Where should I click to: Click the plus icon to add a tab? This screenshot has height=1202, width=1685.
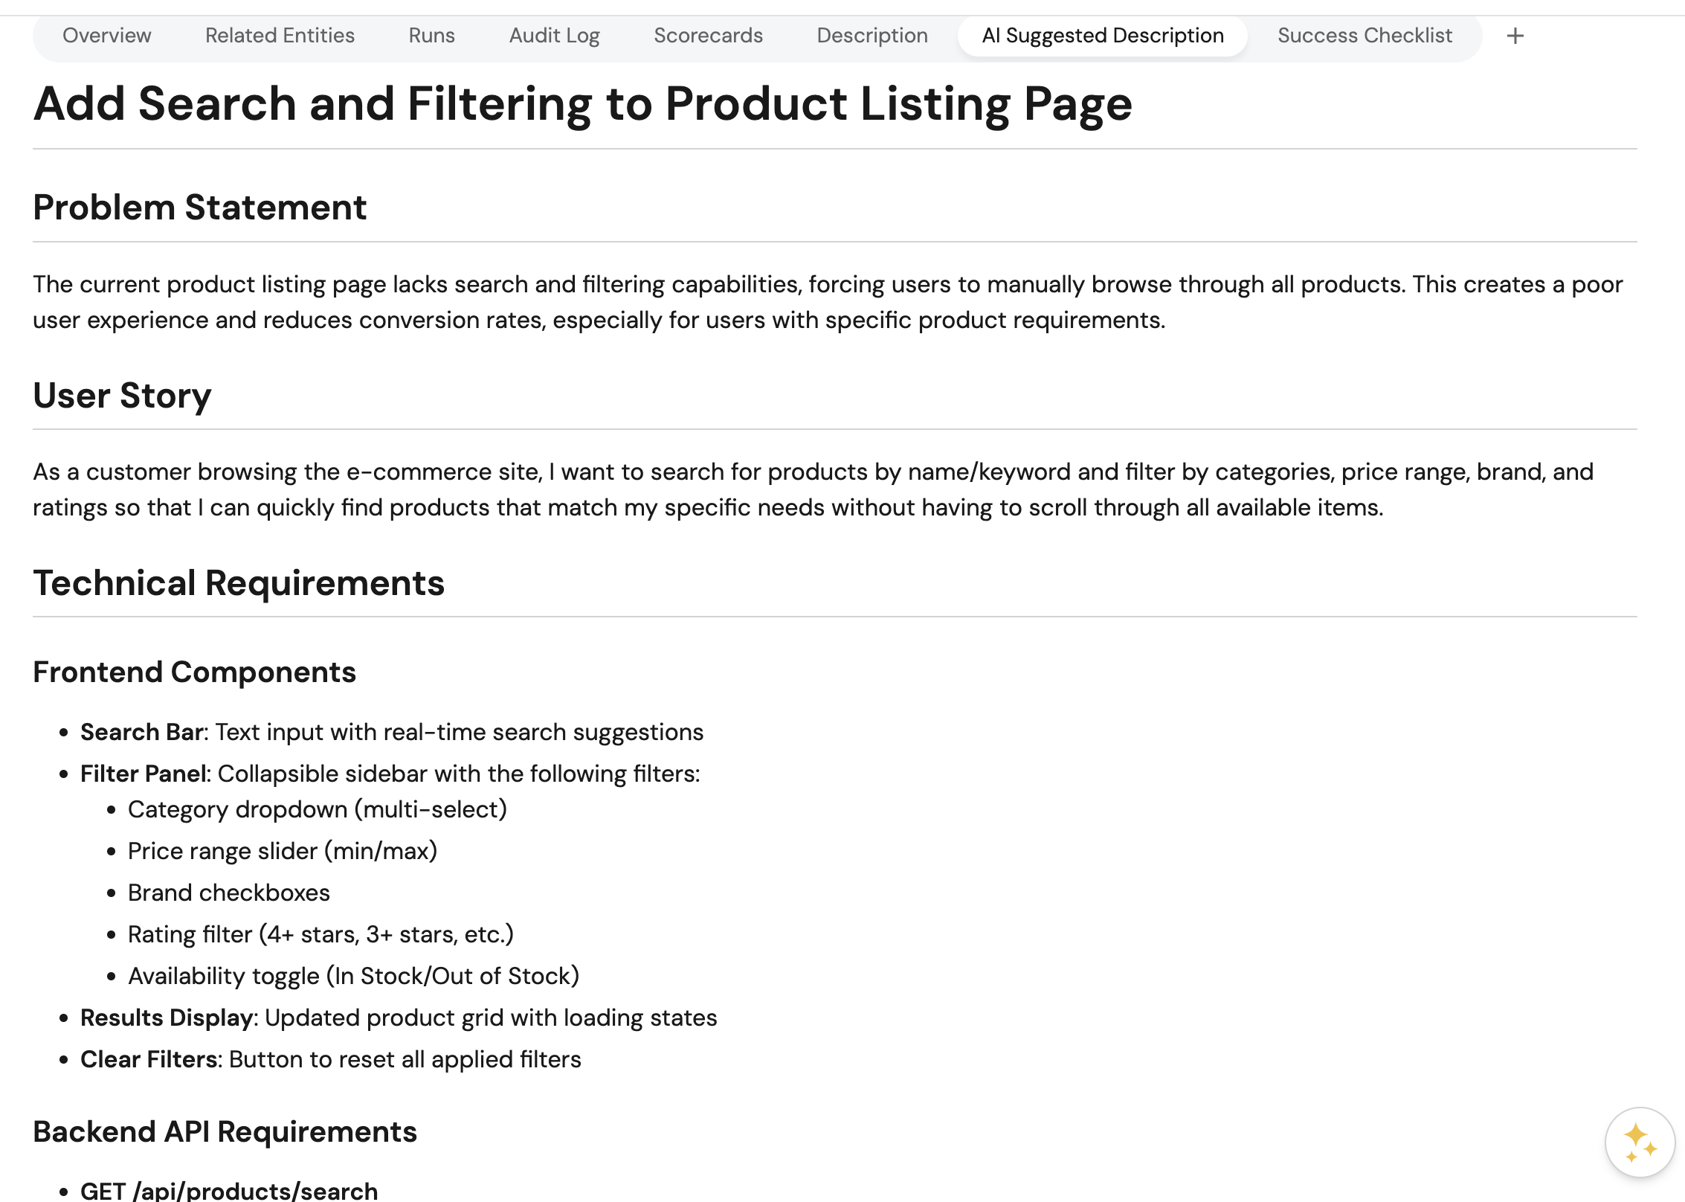1515,36
